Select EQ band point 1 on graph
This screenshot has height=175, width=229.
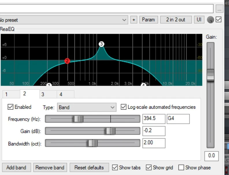click(49, 85)
